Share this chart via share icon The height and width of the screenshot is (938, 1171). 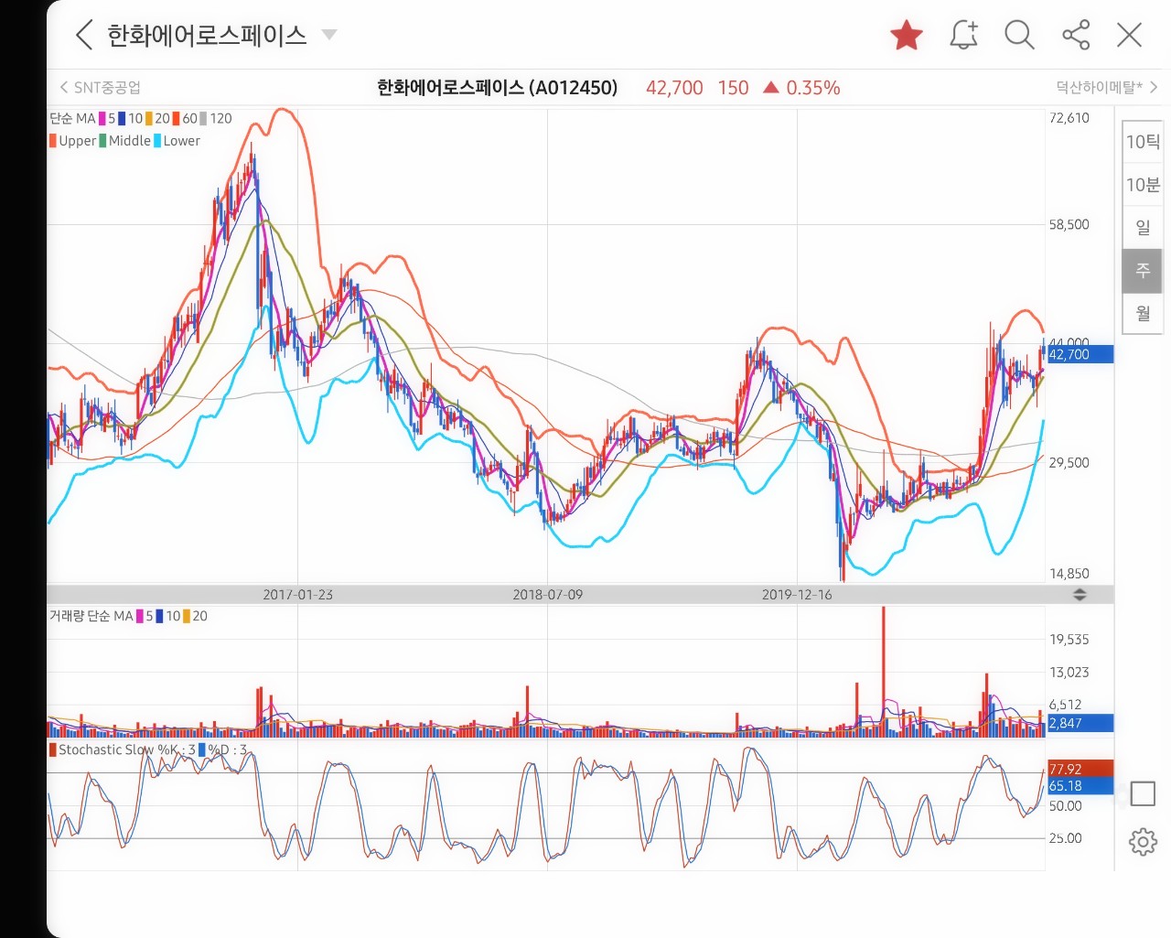1076,35
